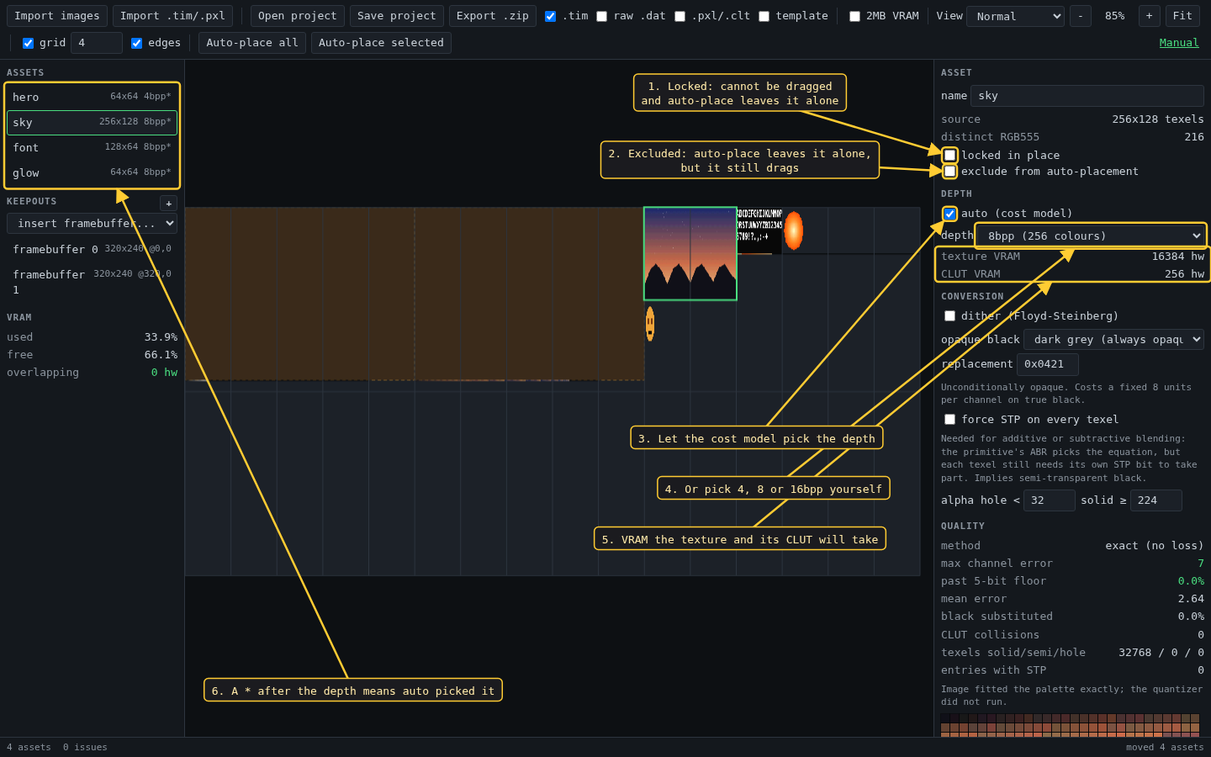Image resolution: width=1211 pixels, height=757 pixels.
Task: Click the replacement 0x0421 field
Action: coord(1048,364)
